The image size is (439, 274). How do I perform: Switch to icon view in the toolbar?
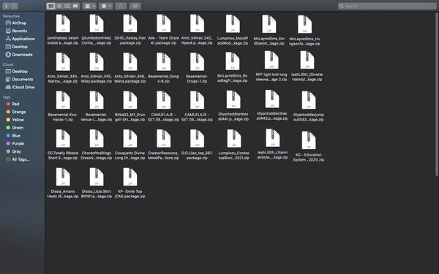click(50, 6)
